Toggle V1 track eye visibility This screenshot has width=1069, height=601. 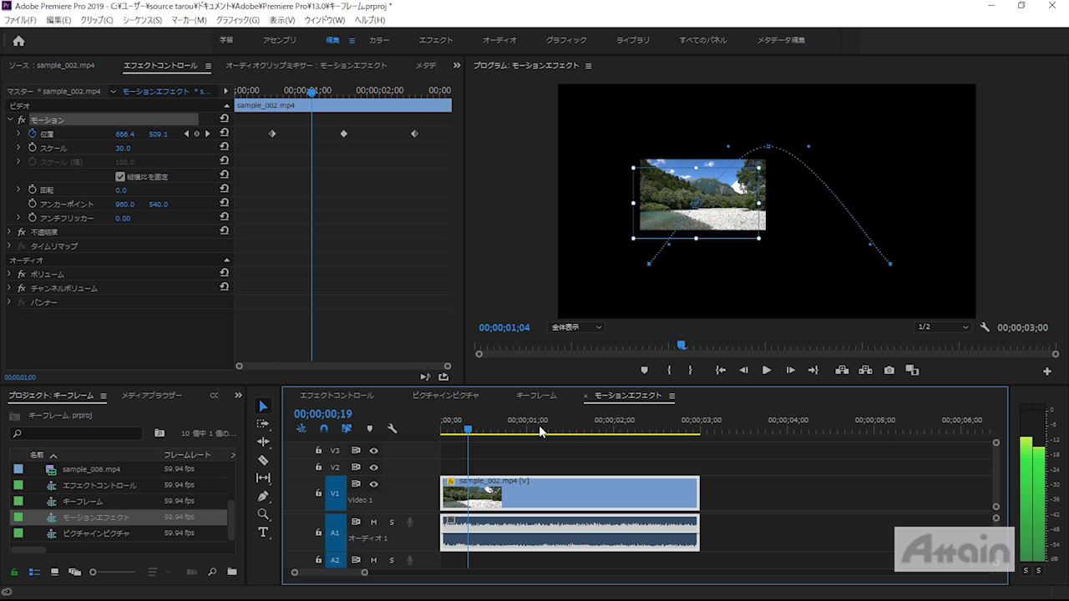(x=373, y=484)
